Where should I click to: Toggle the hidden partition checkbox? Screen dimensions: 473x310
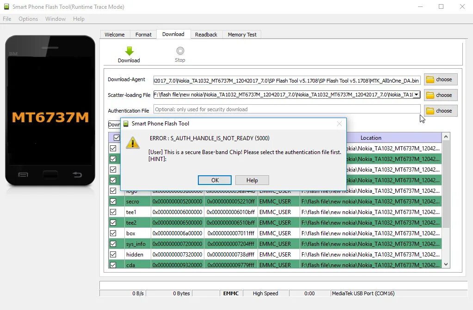tap(113, 254)
